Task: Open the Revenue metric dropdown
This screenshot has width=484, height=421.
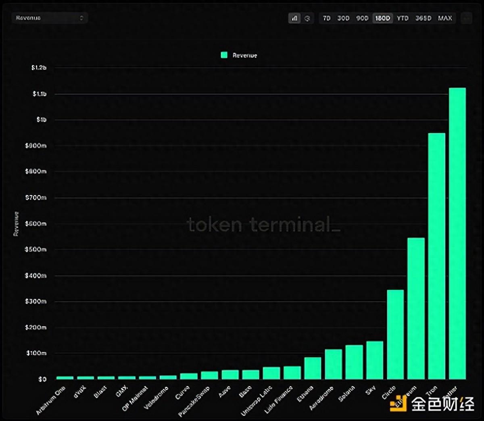Action: (50, 18)
